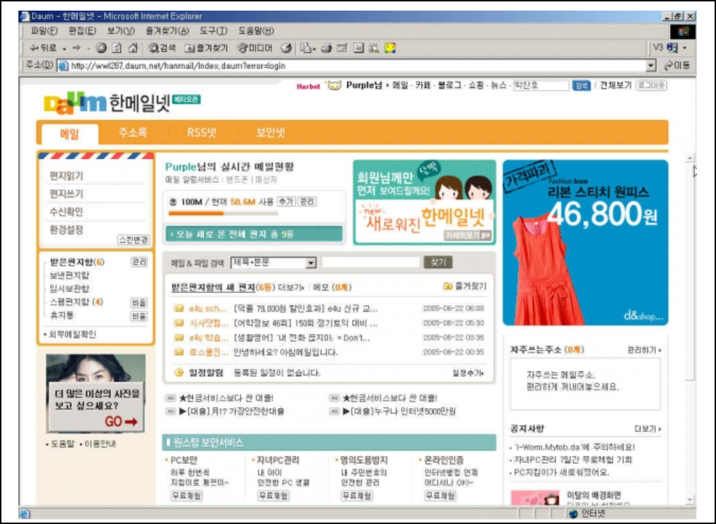Click 더보기 next to 공지사항
Viewport: 716px width, 524px height.
coord(647,429)
